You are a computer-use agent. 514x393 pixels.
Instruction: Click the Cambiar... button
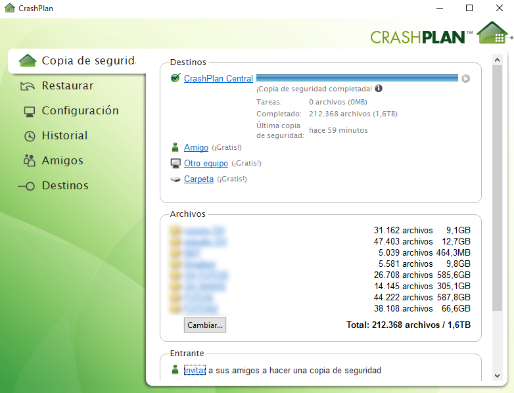[205, 325]
